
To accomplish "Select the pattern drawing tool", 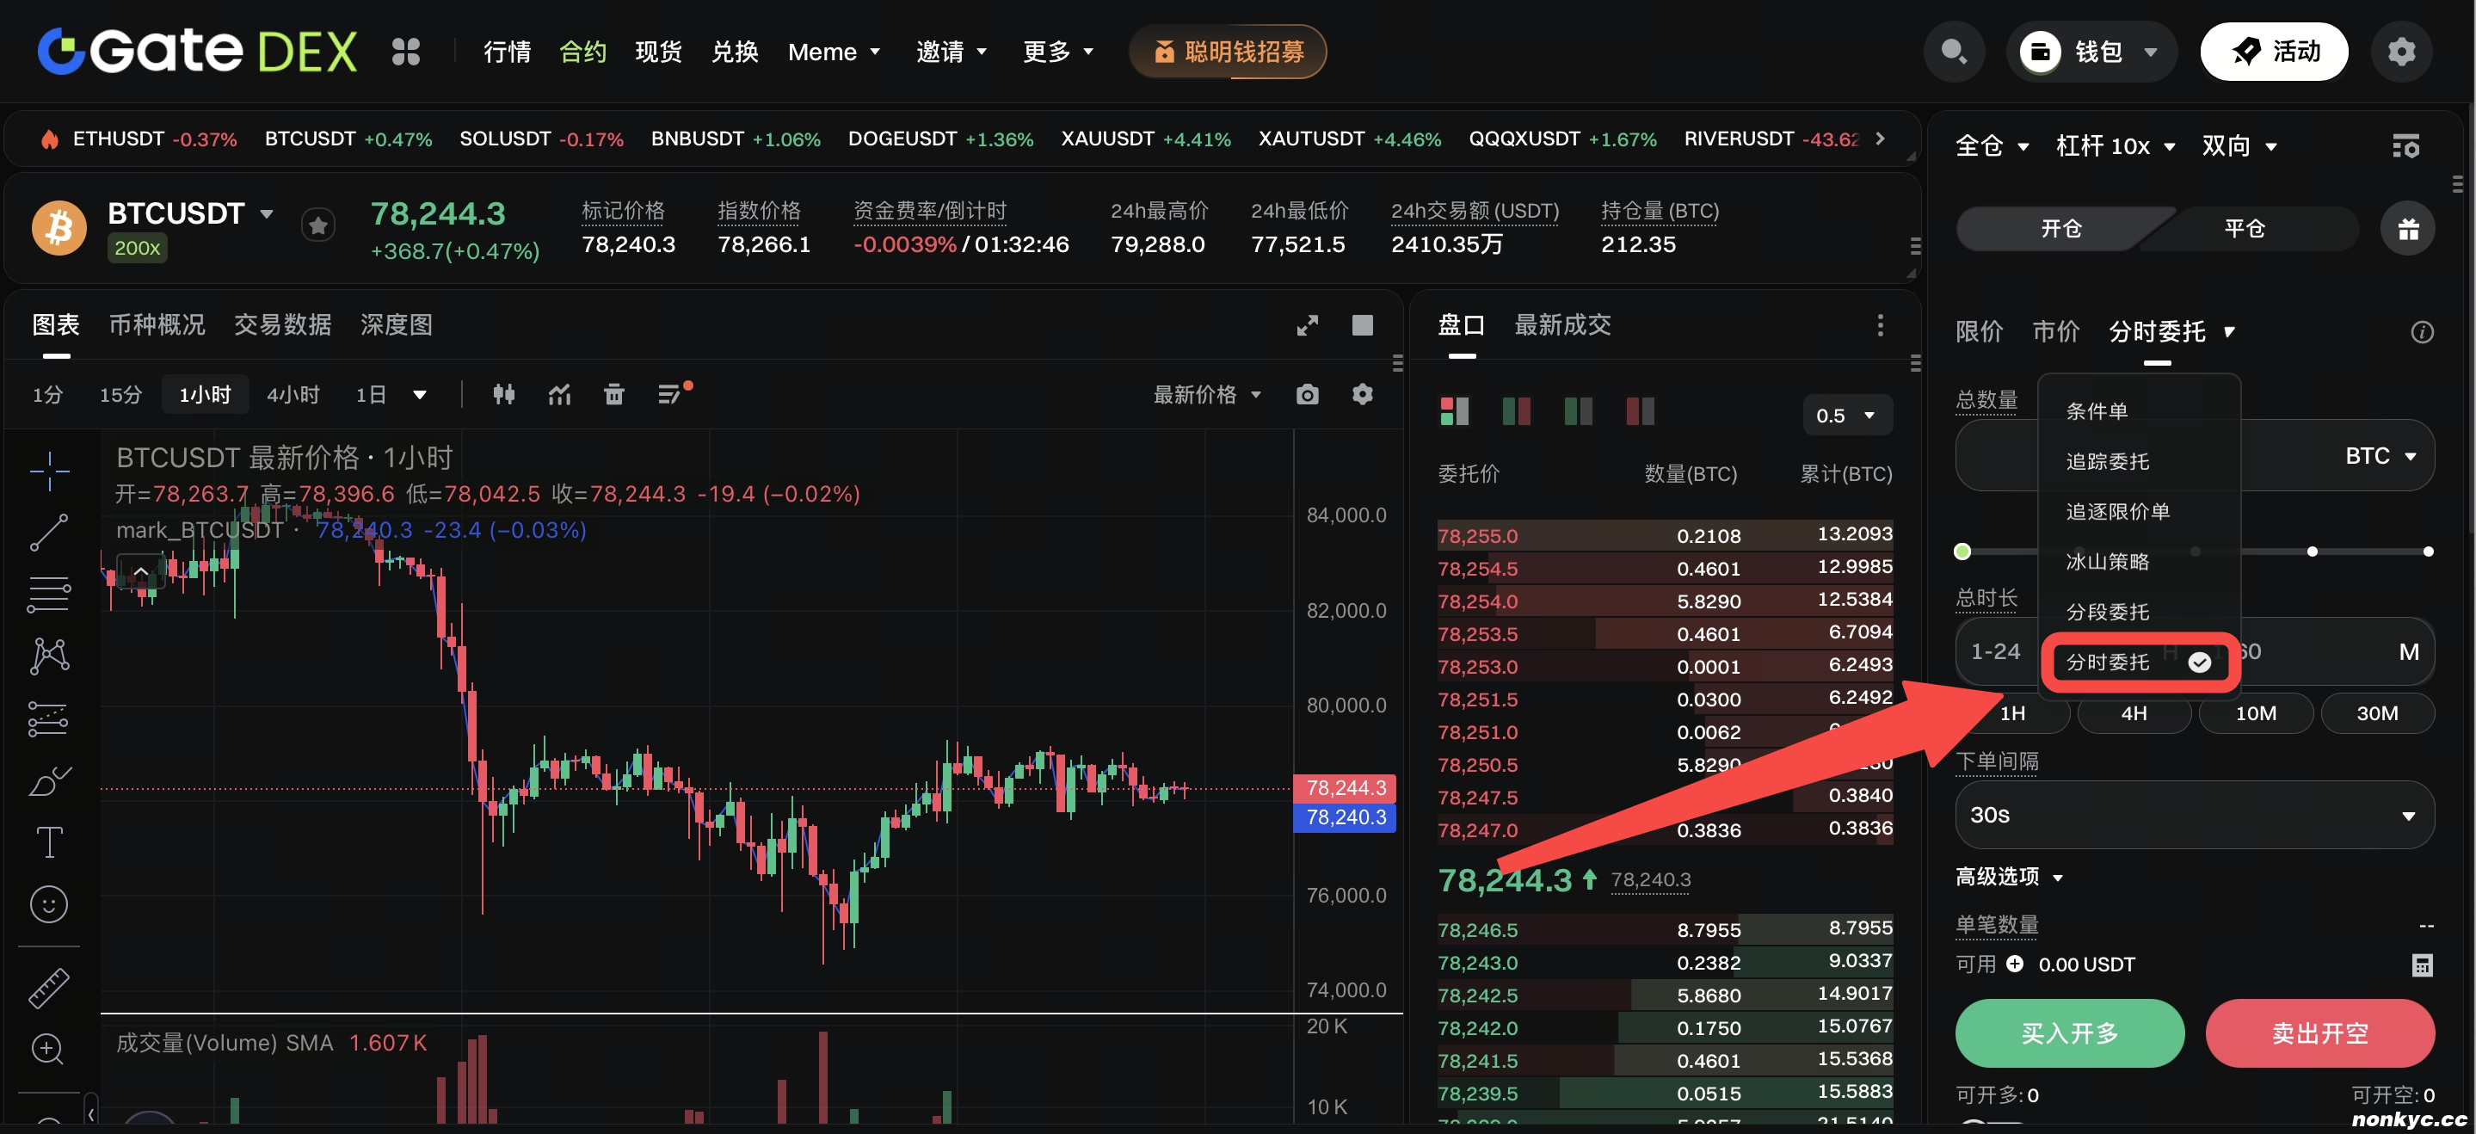I will point(49,656).
